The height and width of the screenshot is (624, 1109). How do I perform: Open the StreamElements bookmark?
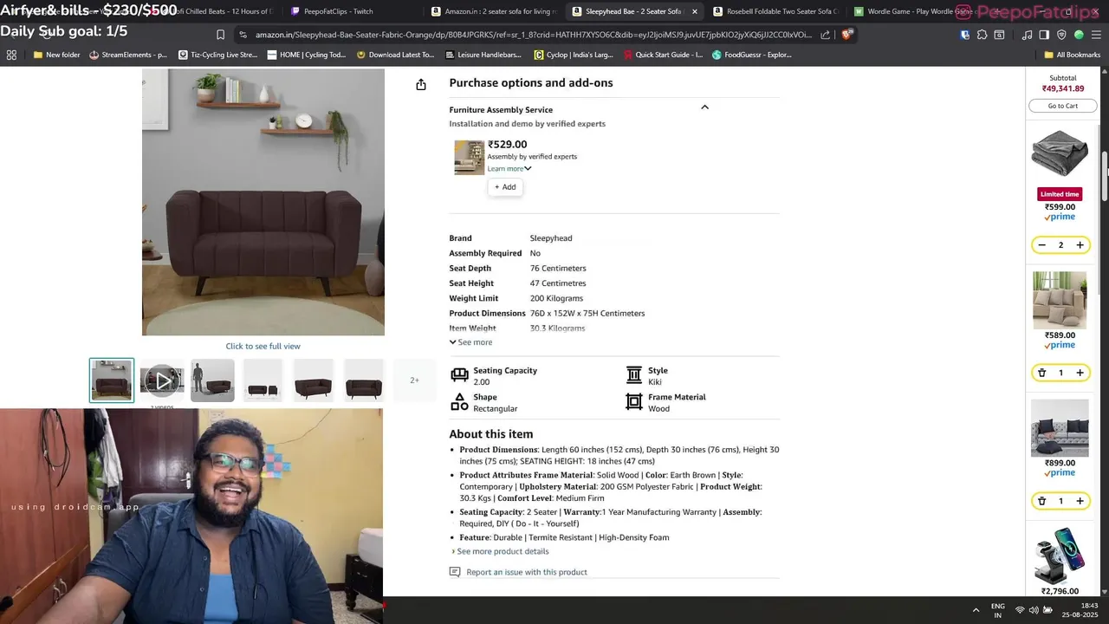click(128, 55)
